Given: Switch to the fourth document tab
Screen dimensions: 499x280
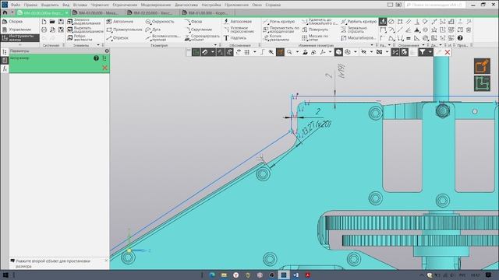Looking at the screenshot, I should pyautogui.click(x=207, y=12).
